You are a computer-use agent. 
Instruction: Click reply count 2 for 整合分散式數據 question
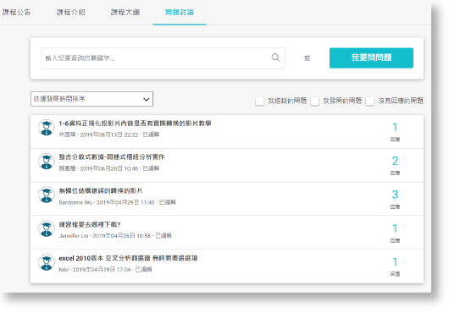395,161
